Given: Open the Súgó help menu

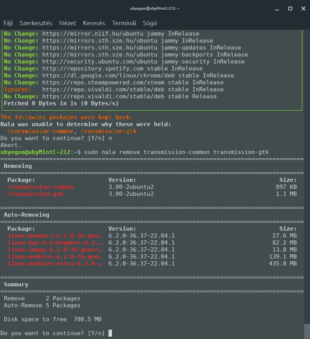Looking at the screenshot, I should tap(150, 23).
